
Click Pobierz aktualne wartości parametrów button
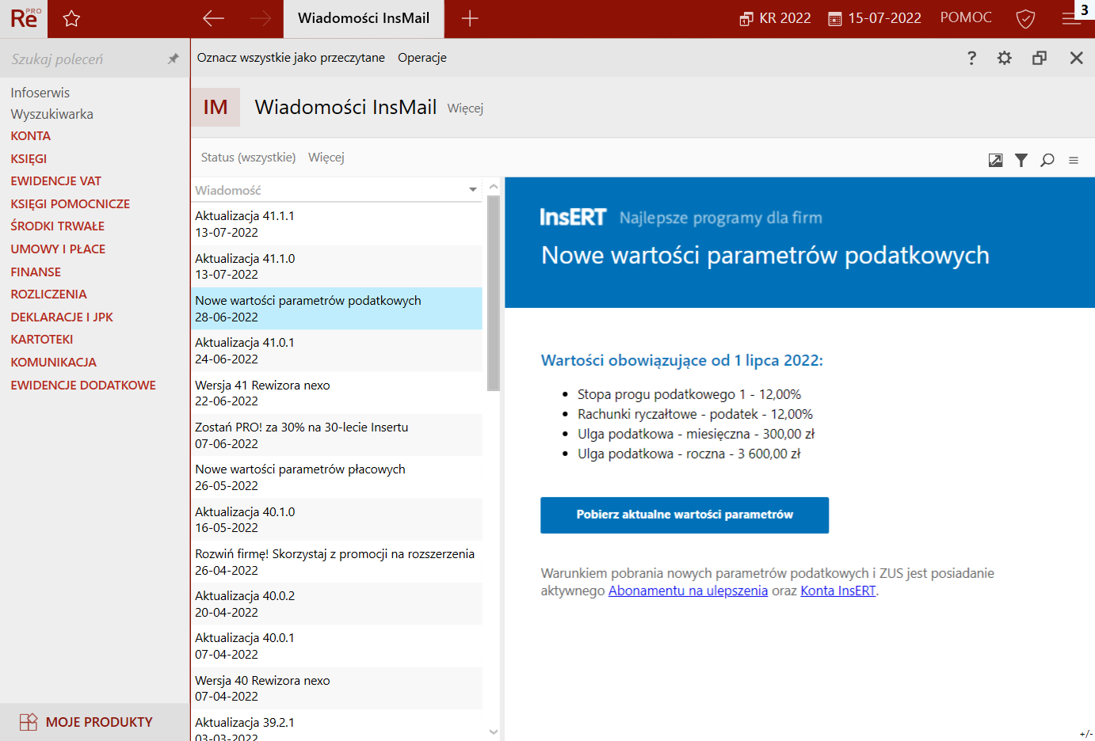(x=685, y=515)
